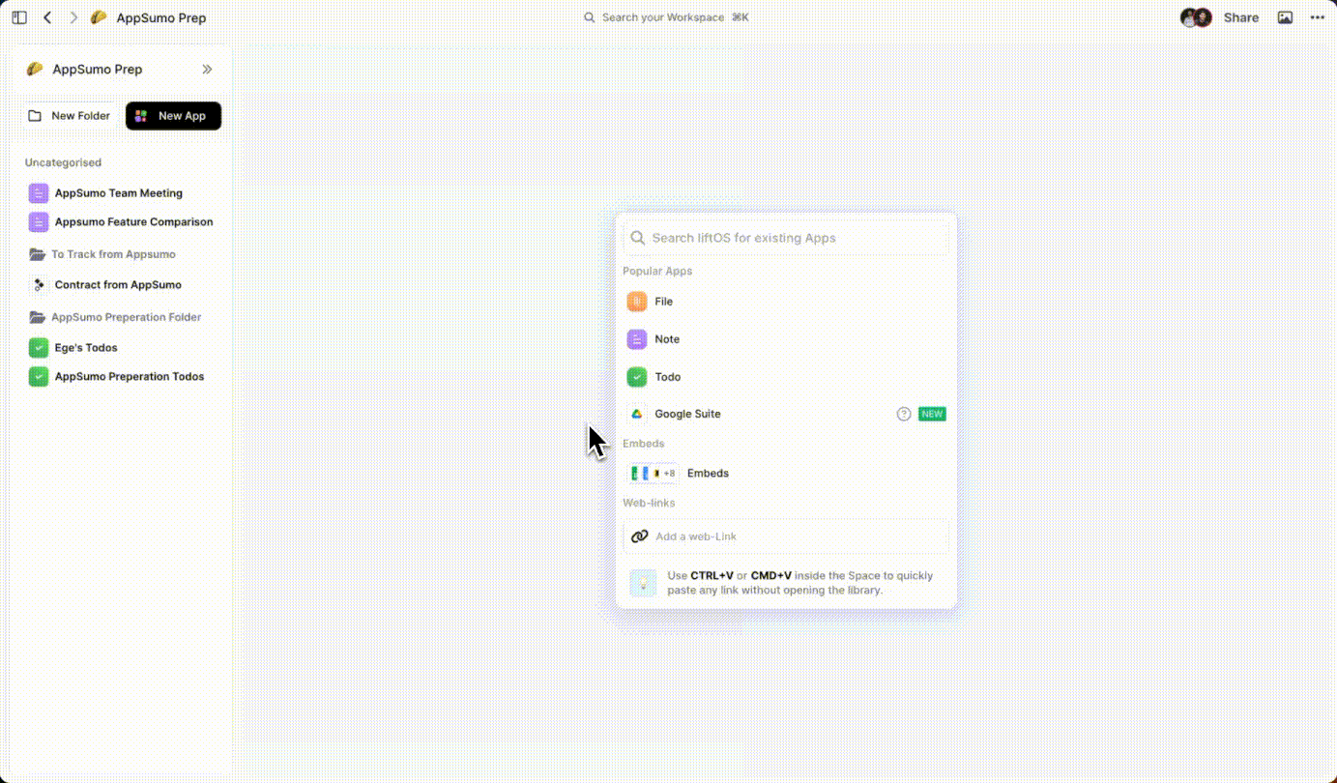
Task: Click the New App button
Action: 173,116
